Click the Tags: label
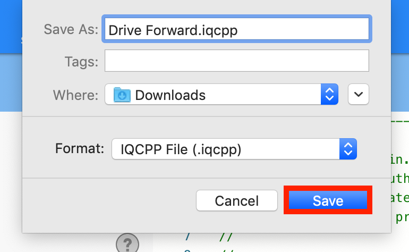 coord(81,62)
